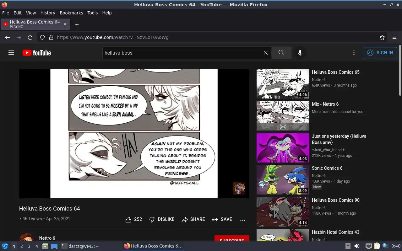This screenshot has width=402, height=251.
Task: Open Sonic Comics 6 title link
Action: point(327,168)
